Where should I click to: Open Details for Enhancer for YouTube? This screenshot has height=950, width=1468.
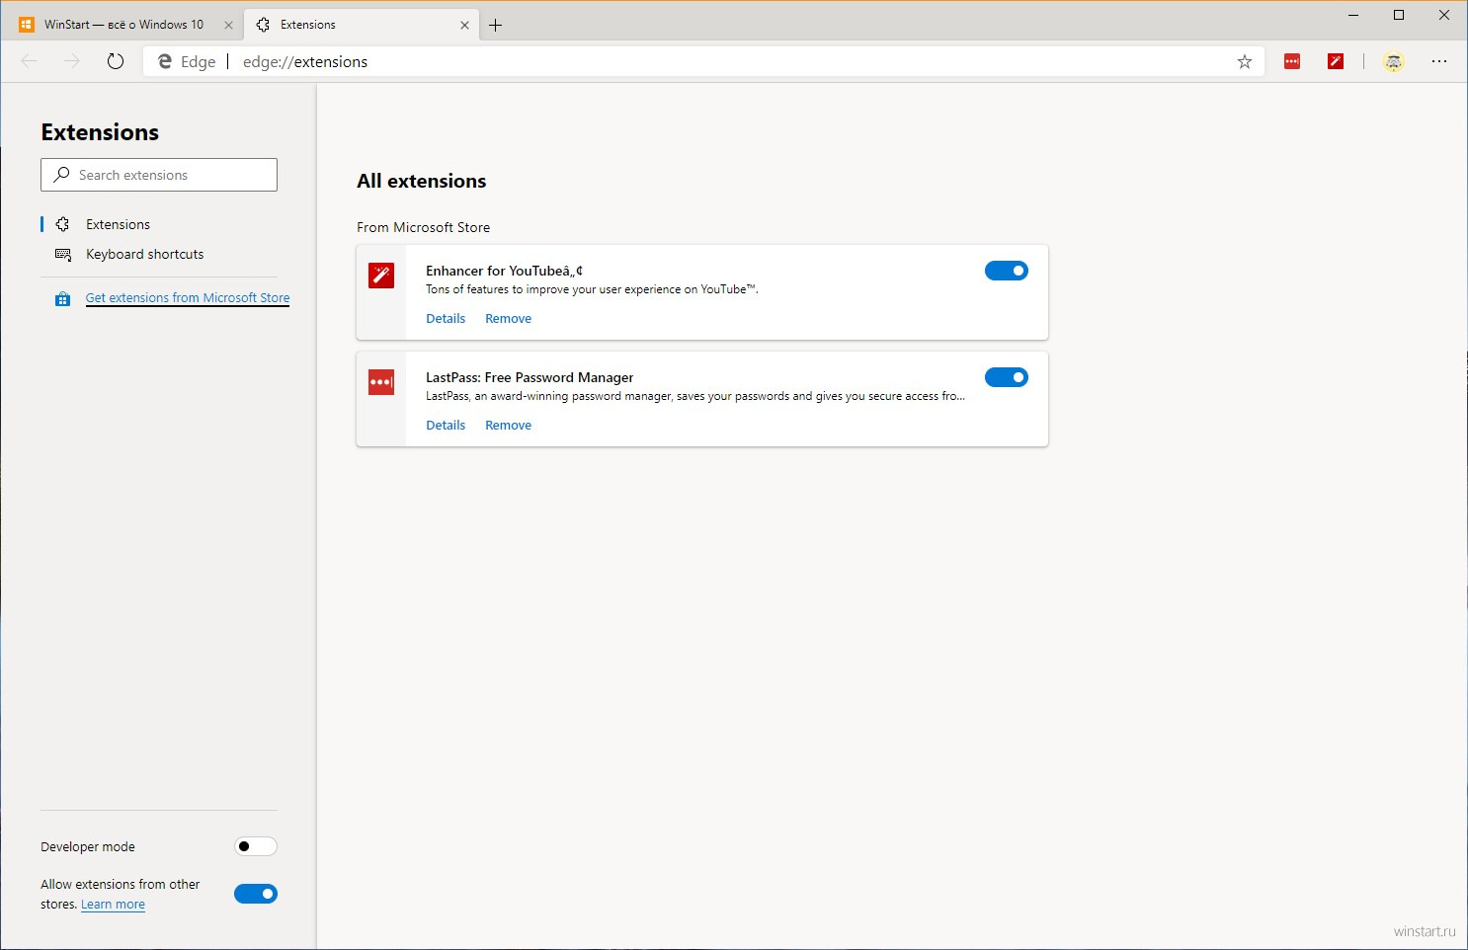tap(446, 318)
